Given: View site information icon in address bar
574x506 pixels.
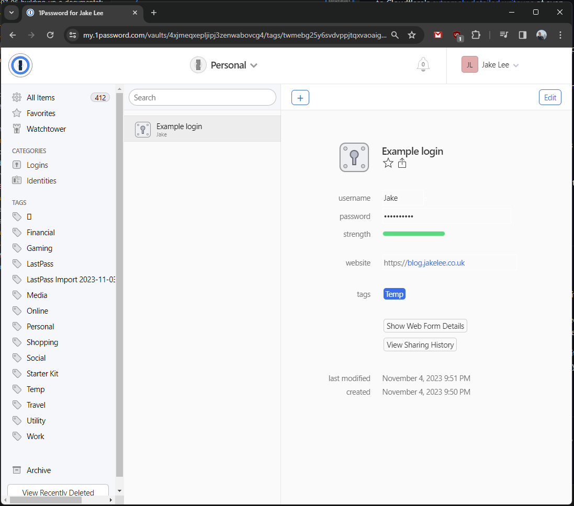Looking at the screenshot, I should 73,34.
